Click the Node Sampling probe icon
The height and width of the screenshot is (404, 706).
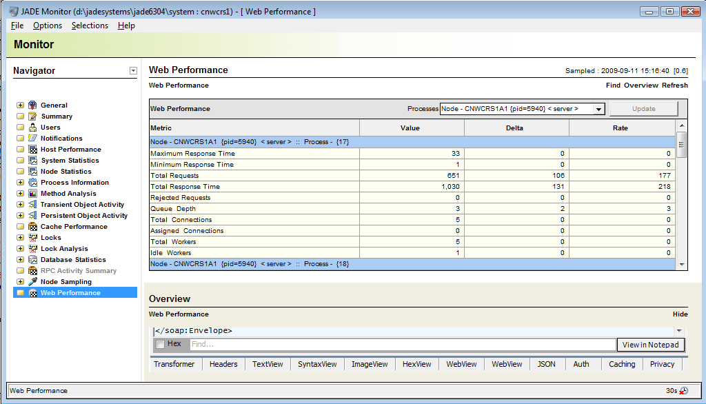click(x=32, y=281)
